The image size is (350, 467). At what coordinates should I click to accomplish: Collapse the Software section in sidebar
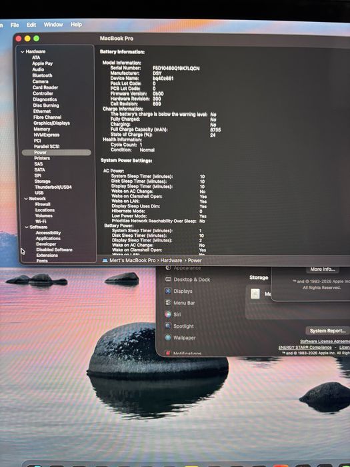27,227
